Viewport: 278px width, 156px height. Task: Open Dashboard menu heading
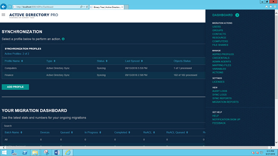[222, 15]
